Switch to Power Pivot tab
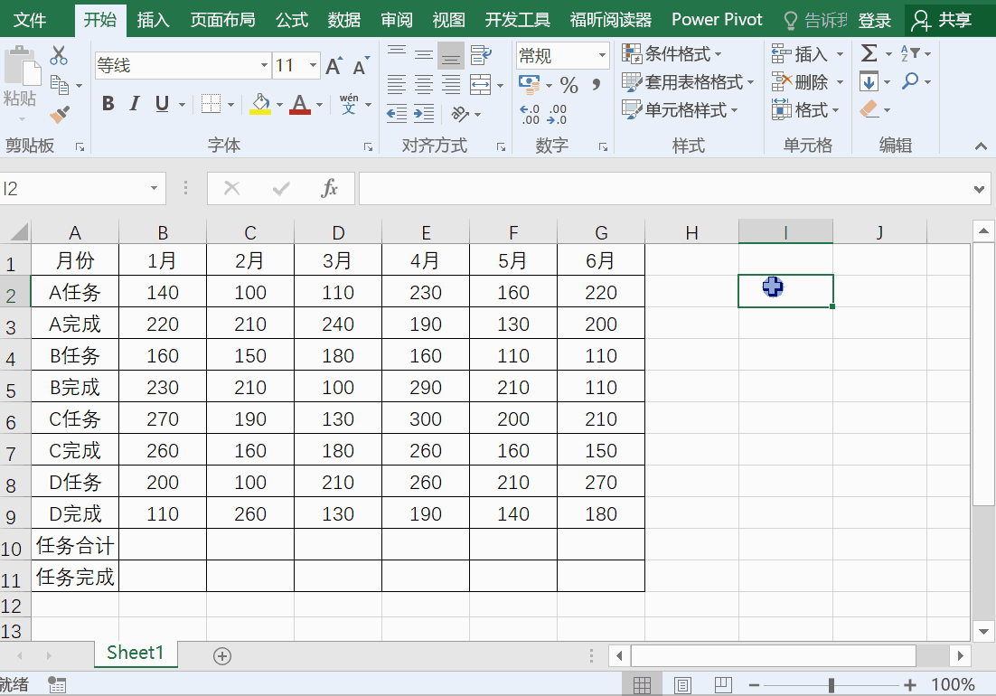This screenshot has height=696, width=996. [x=717, y=20]
